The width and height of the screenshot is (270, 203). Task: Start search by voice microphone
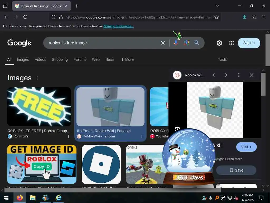176,43
